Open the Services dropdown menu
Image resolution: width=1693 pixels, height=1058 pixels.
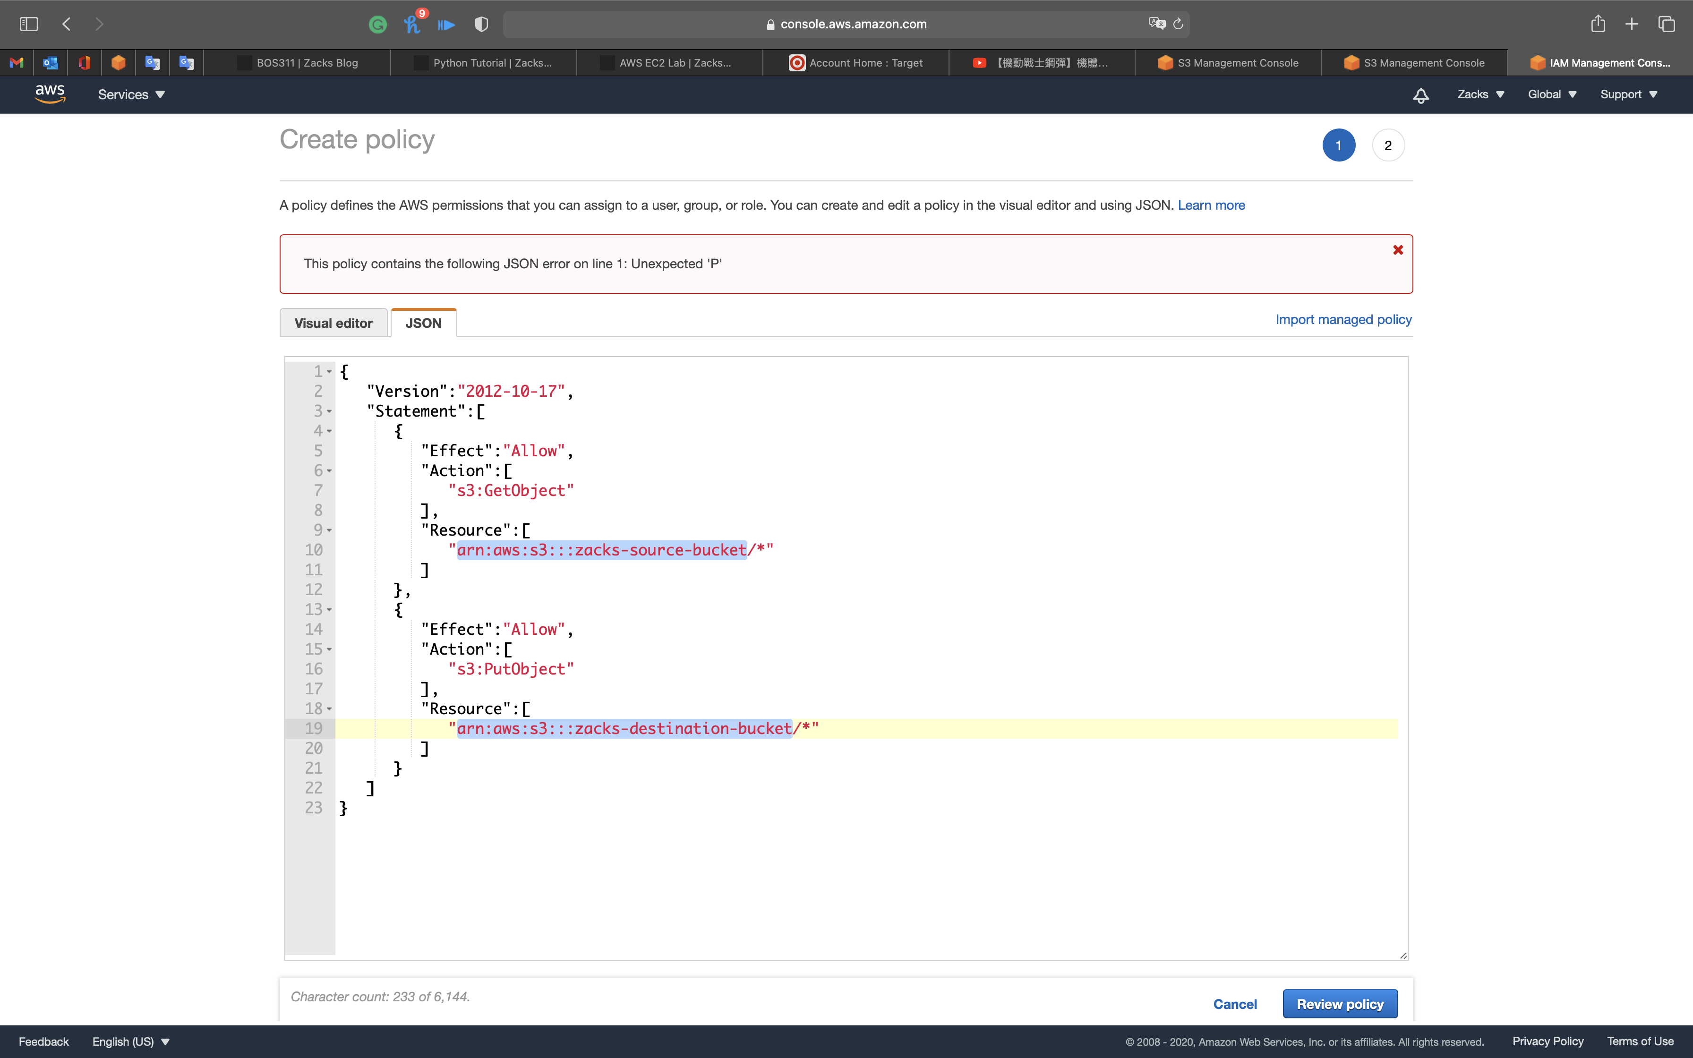point(131,94)
